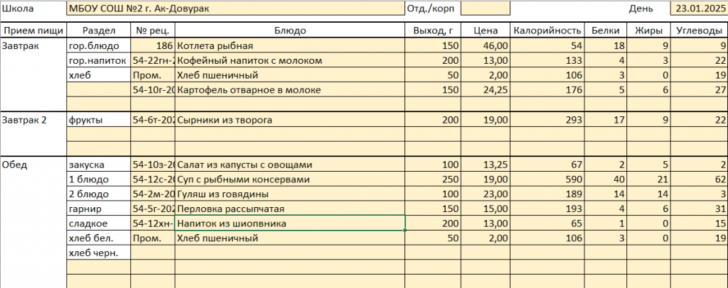Screen dimensions: 728x288
Task: Click the Перловка рассыпчатая cell
Action: (x=290, y=209)
